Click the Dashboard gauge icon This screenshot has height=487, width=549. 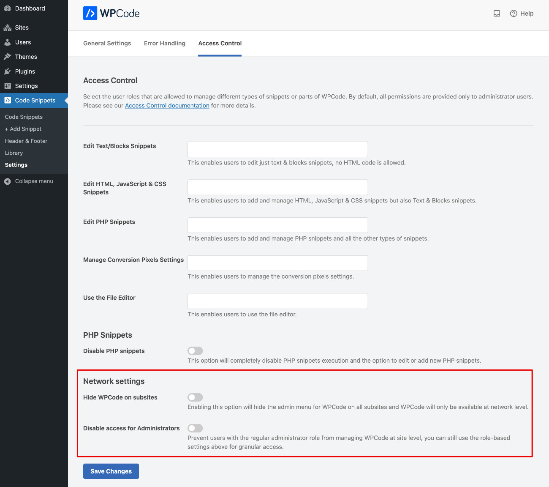(x=8, y=8)
